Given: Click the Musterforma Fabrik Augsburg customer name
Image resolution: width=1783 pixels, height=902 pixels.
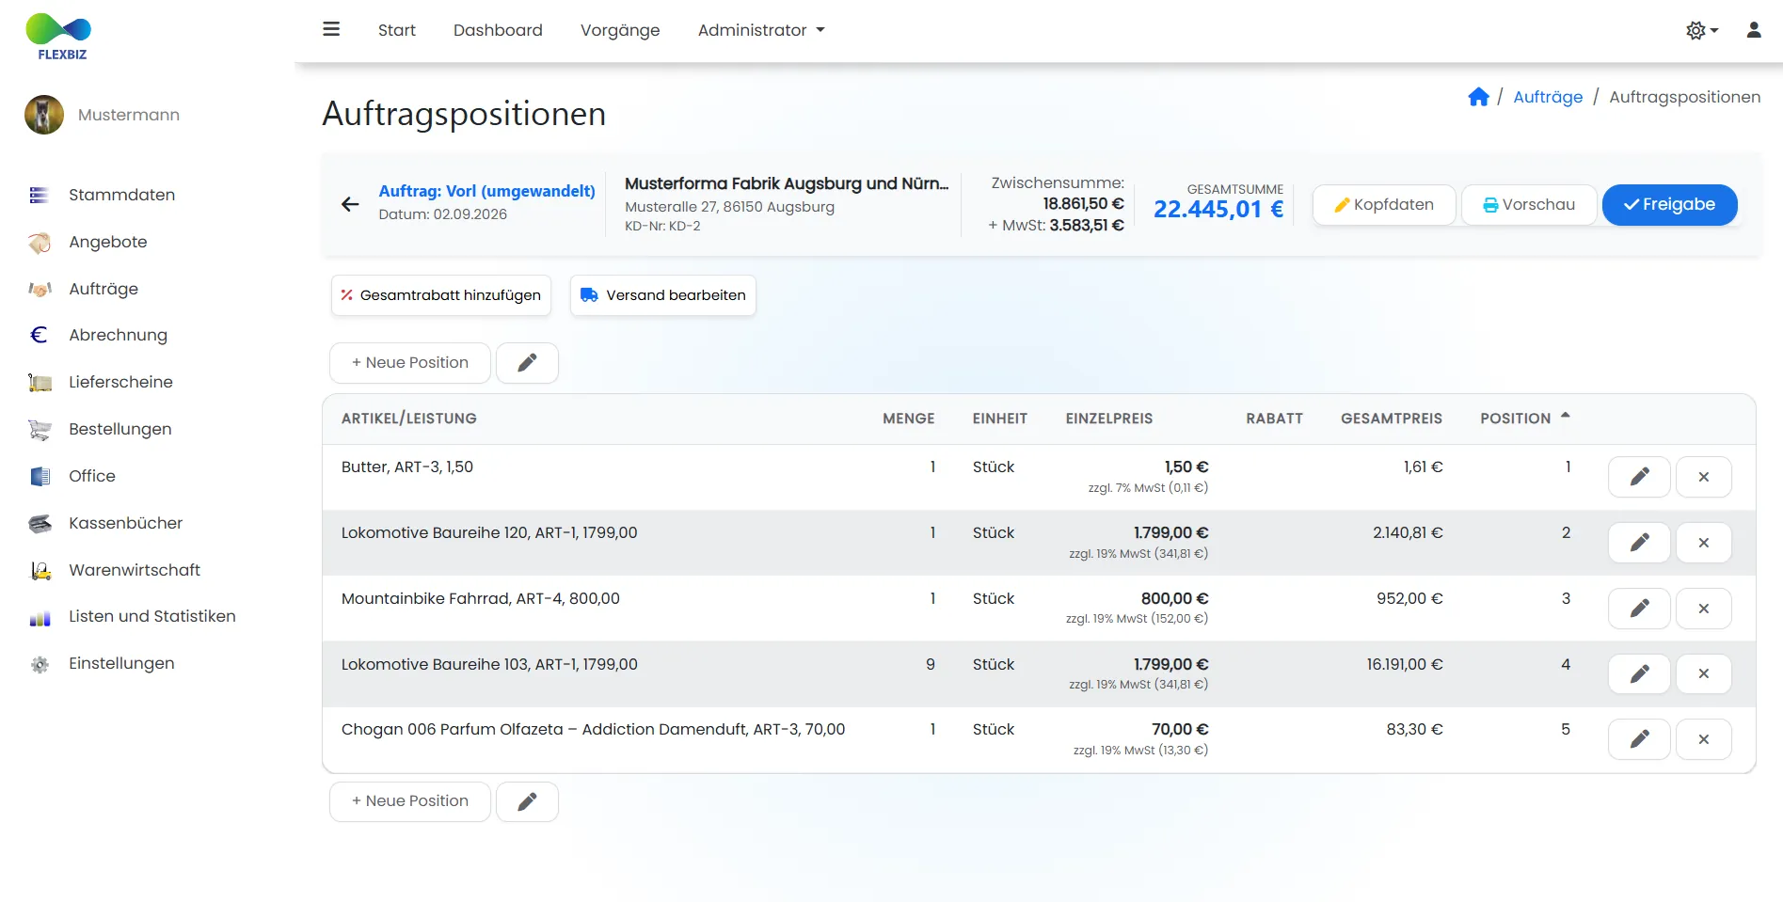Looking at the screenshot, I should [787, 183].
